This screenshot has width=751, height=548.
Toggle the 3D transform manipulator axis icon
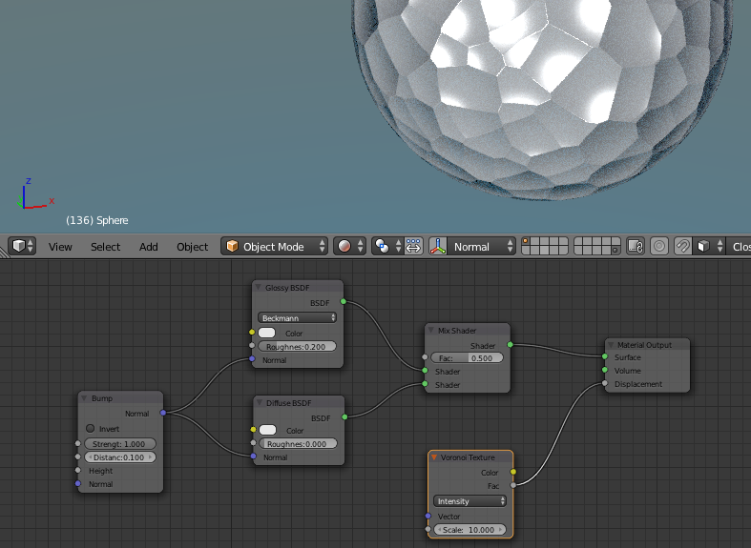438,246
